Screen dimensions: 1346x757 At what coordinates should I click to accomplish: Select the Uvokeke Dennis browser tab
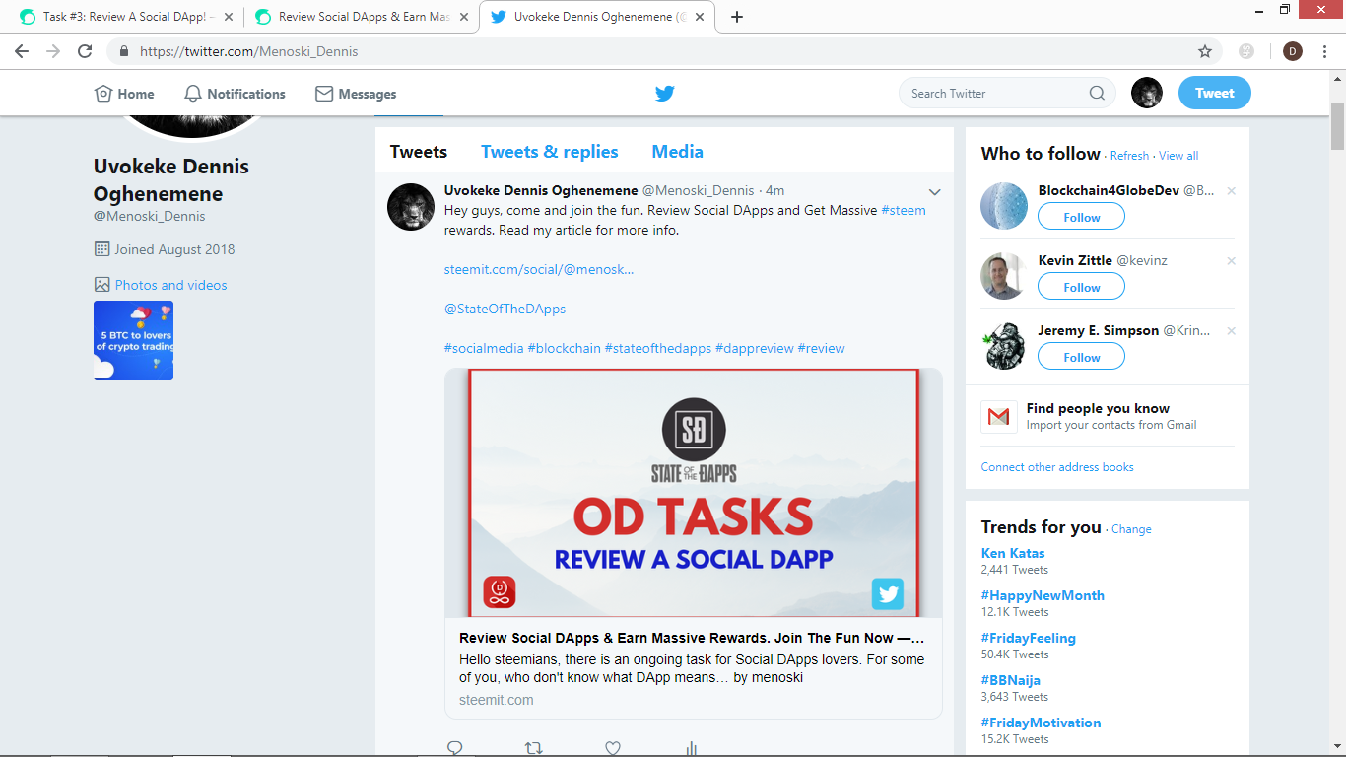pos(597,17)
